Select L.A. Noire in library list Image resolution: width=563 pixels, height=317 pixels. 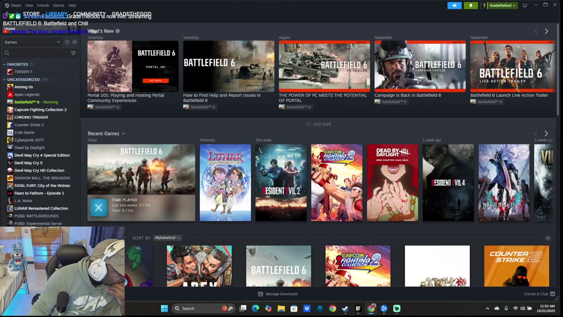click(23, 201)
